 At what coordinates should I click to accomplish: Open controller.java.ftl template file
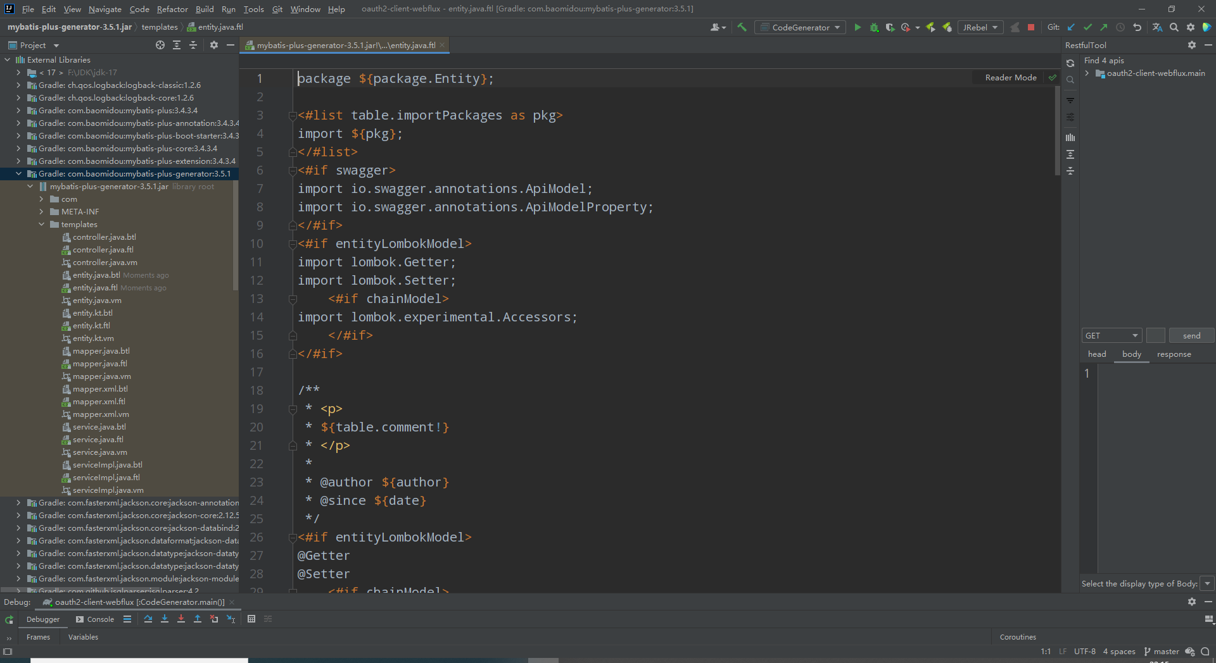[103, 249]
